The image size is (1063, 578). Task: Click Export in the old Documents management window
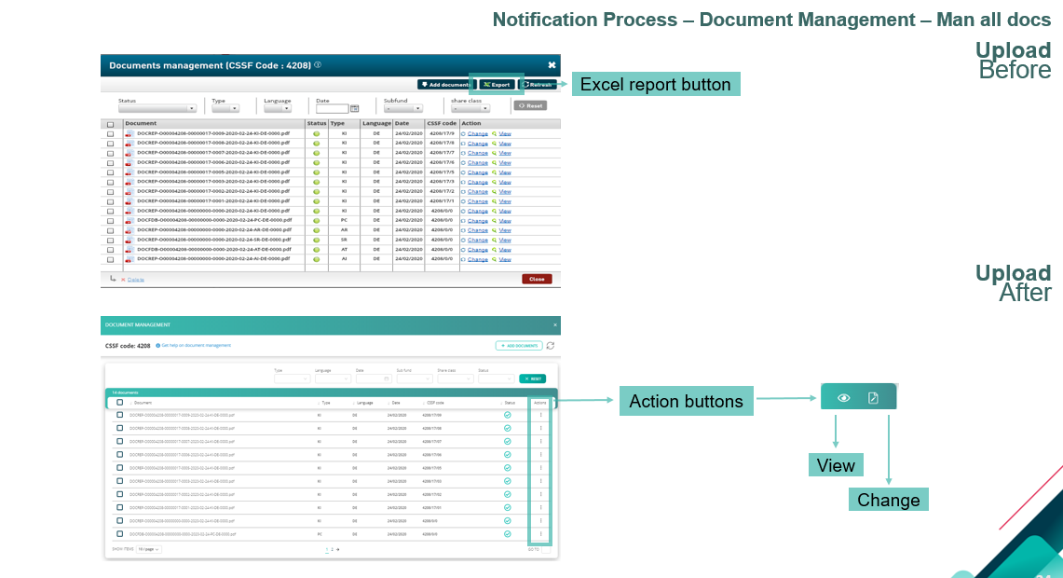coord(497,85)
